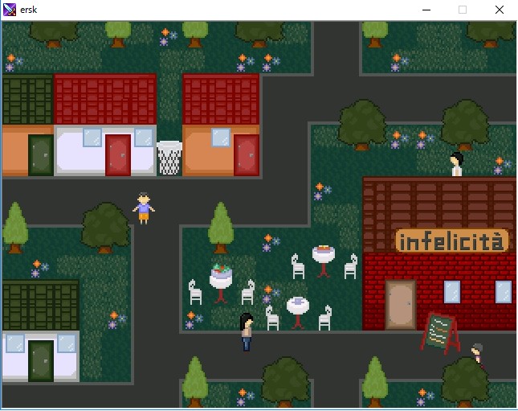Select the black-haired woman standing on road

click(x=247, y=331)
